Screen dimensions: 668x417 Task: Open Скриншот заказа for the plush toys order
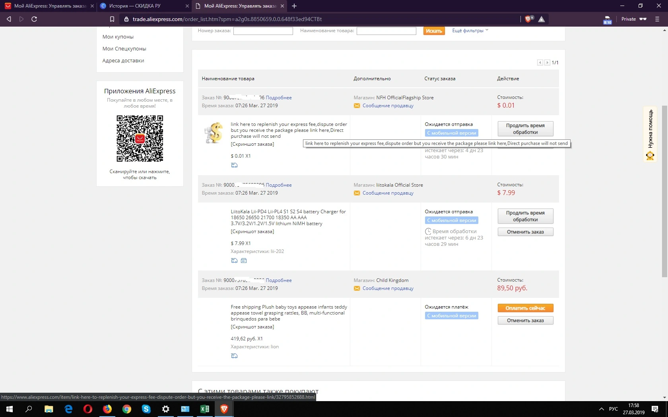[252, 327]
